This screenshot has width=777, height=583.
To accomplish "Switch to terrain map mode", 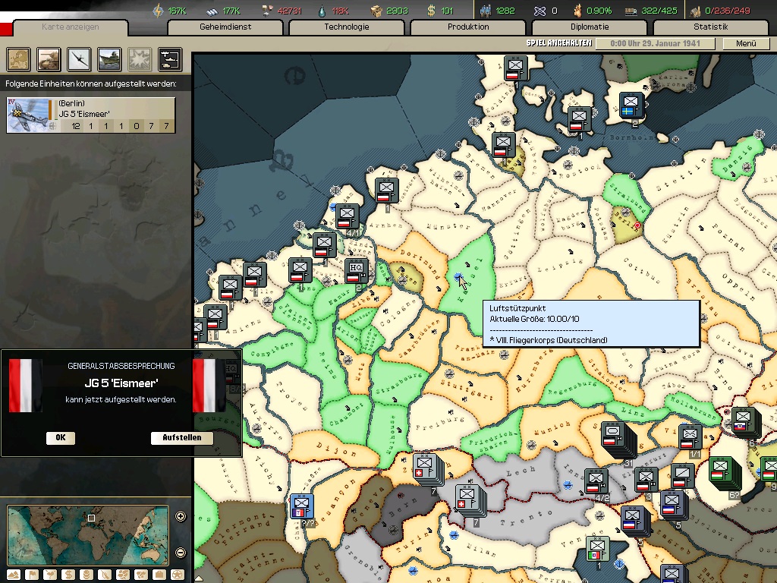I will [14, 575].
